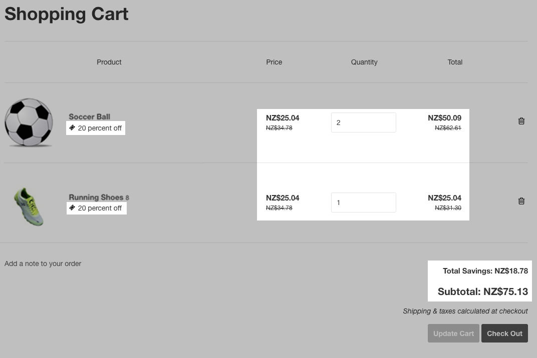
Task: Click the Price column header
Action: coord(274,62)
